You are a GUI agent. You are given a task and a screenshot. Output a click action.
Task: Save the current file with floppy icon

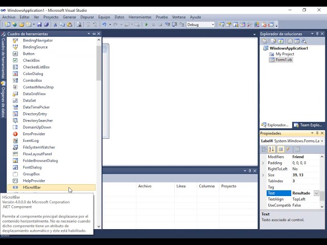(x=39, y=24)
